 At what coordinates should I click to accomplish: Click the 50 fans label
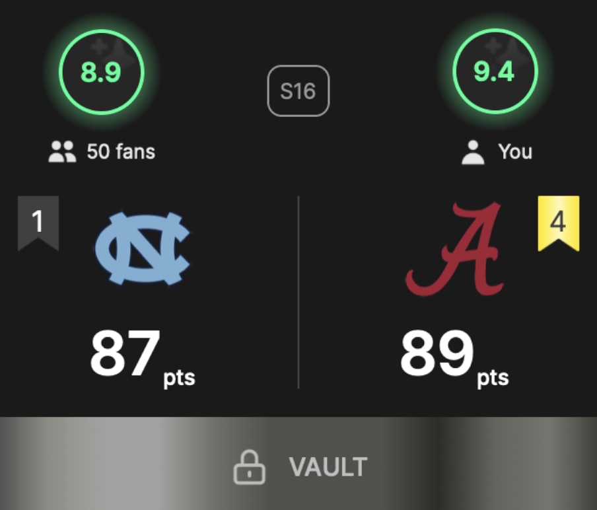(121, 151)
